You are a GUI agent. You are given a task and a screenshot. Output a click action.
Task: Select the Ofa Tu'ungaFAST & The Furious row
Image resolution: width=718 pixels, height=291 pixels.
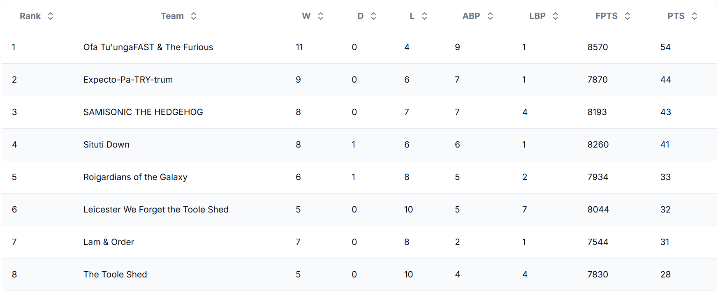pyautogui.click(x=359, y=47)
